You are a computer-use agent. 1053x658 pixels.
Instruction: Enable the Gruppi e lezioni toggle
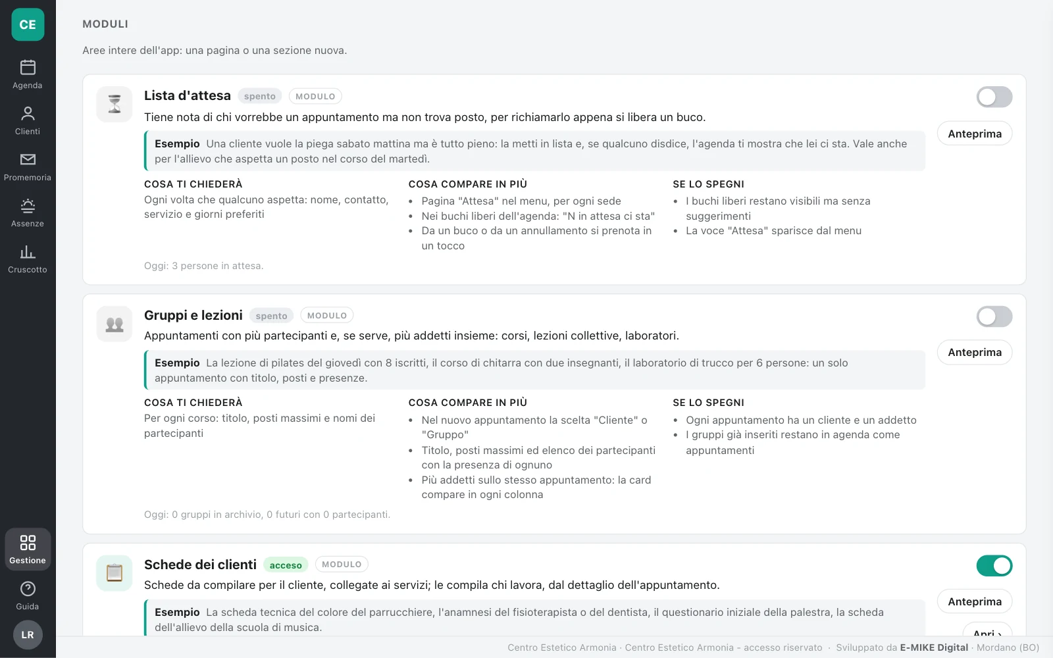pos(994,316)
